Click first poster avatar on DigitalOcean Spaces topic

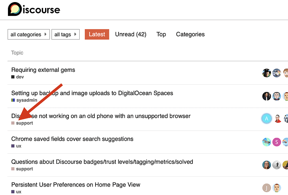click(267, 96)
